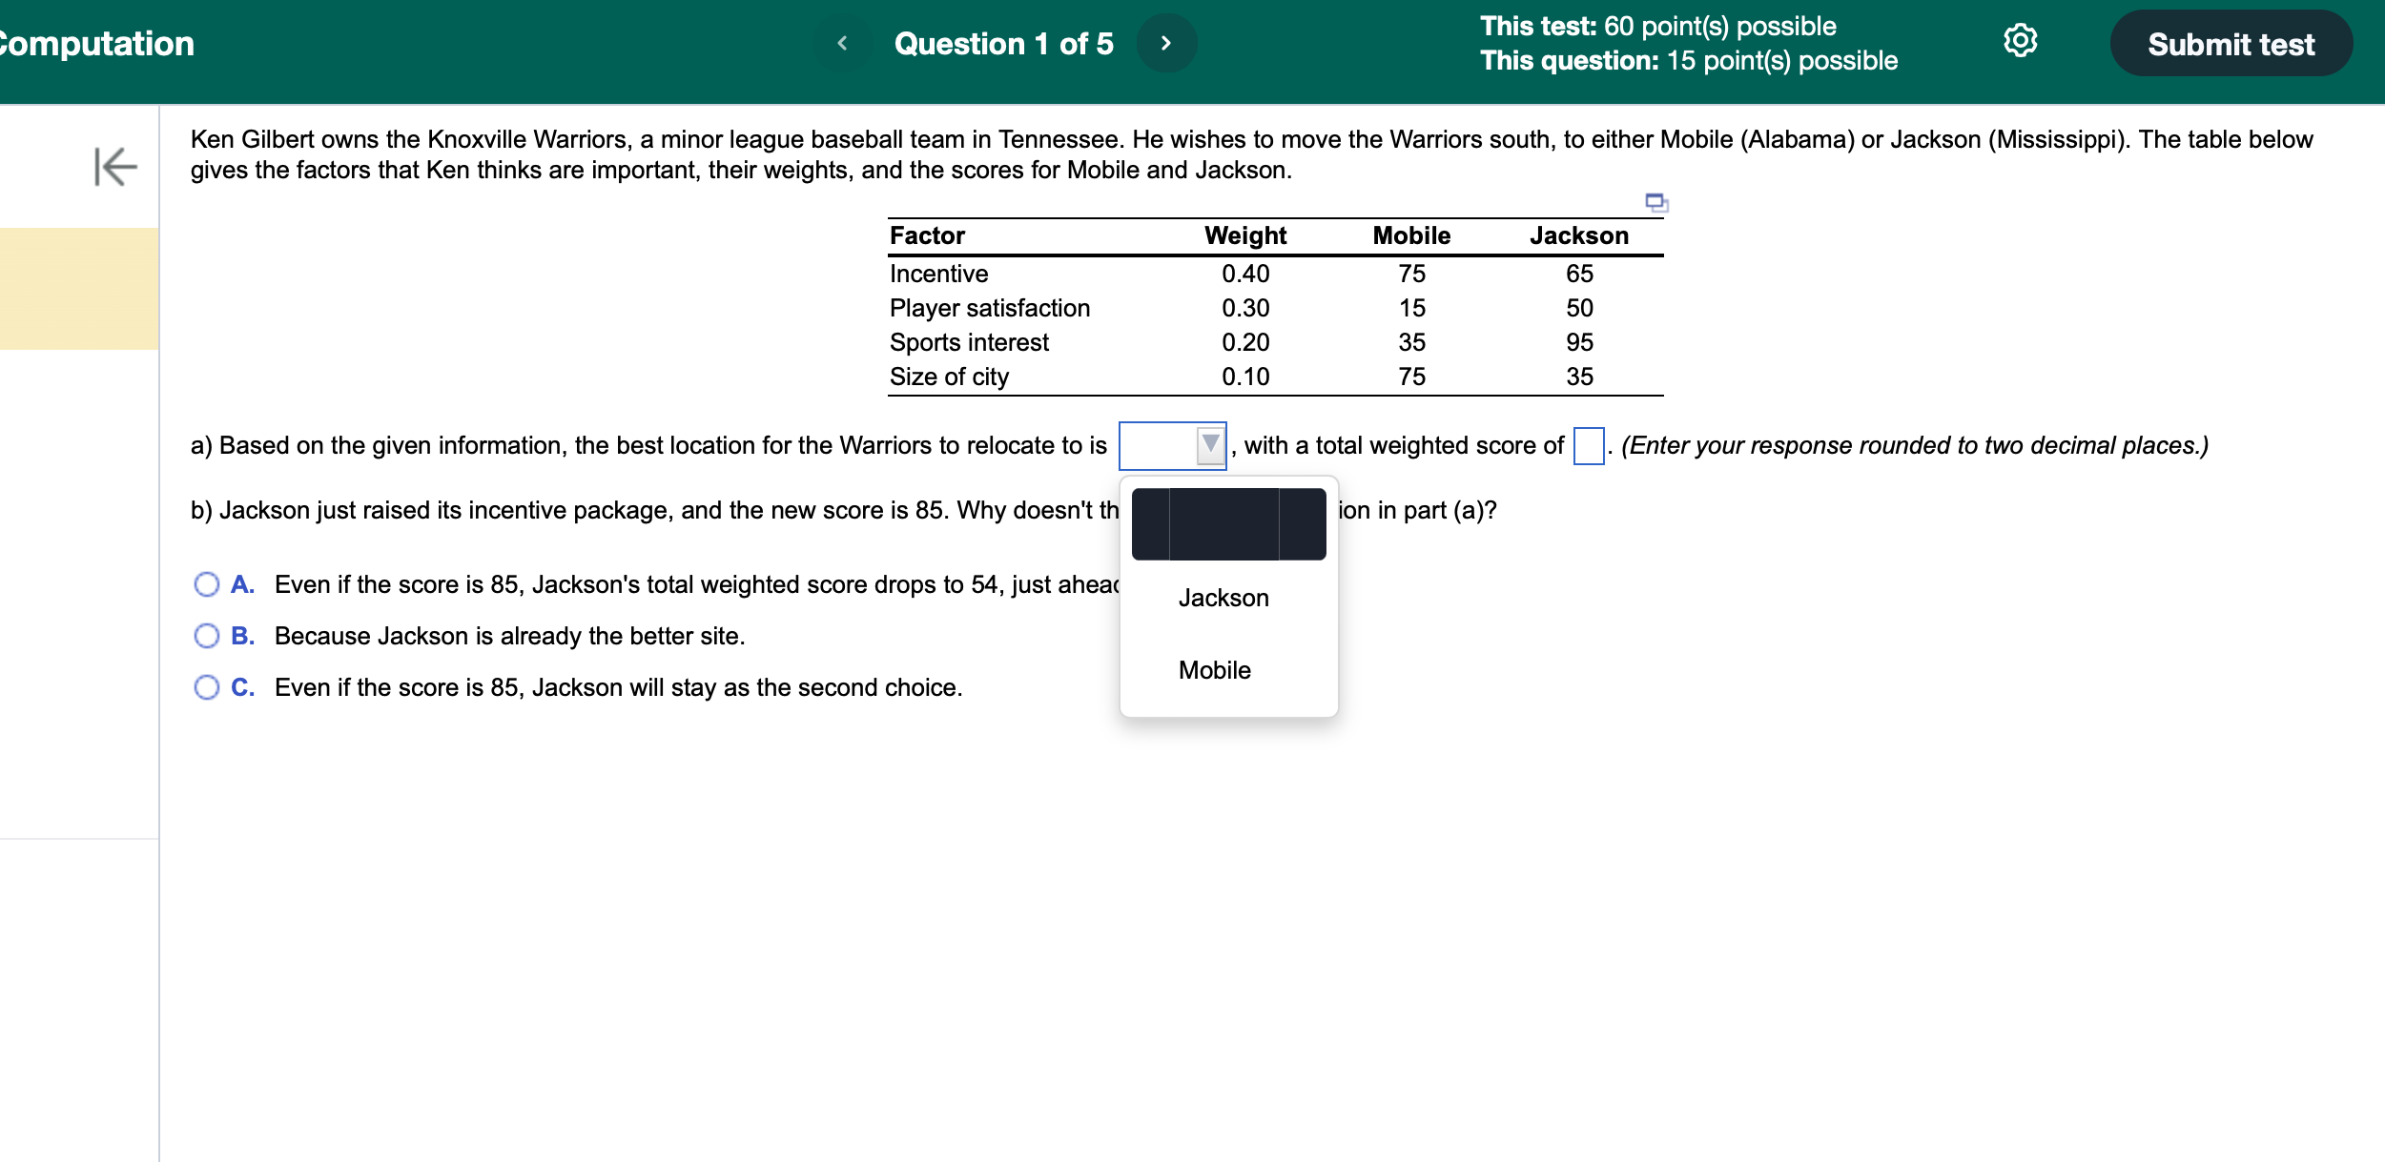
Task: Click the total weighted score input box
Action: pyautogui.click(x=1588, y=445)
